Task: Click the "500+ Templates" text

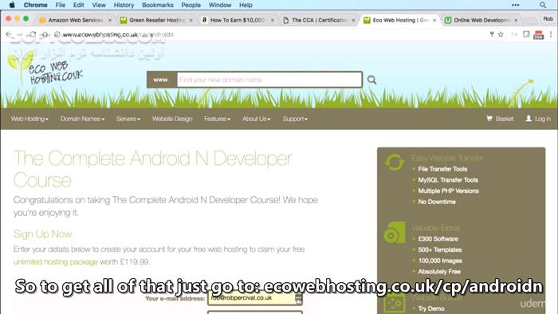Action: tap(440, 249)
